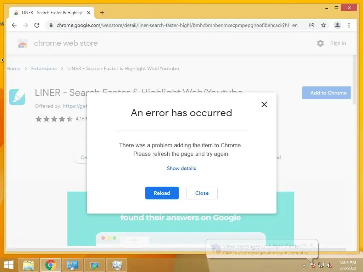Screen dimensions: 363x272
Task: Open Control Panel taskbar icon
Action: [72, 265]
